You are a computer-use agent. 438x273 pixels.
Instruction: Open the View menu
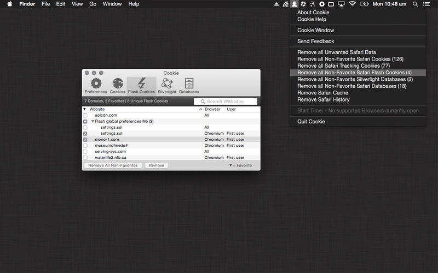click(x=77, y=4)
